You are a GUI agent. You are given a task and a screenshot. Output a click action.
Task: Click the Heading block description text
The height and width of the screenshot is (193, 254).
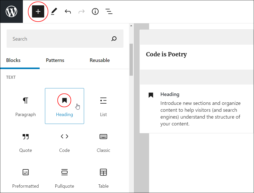[x=200, y=114]
